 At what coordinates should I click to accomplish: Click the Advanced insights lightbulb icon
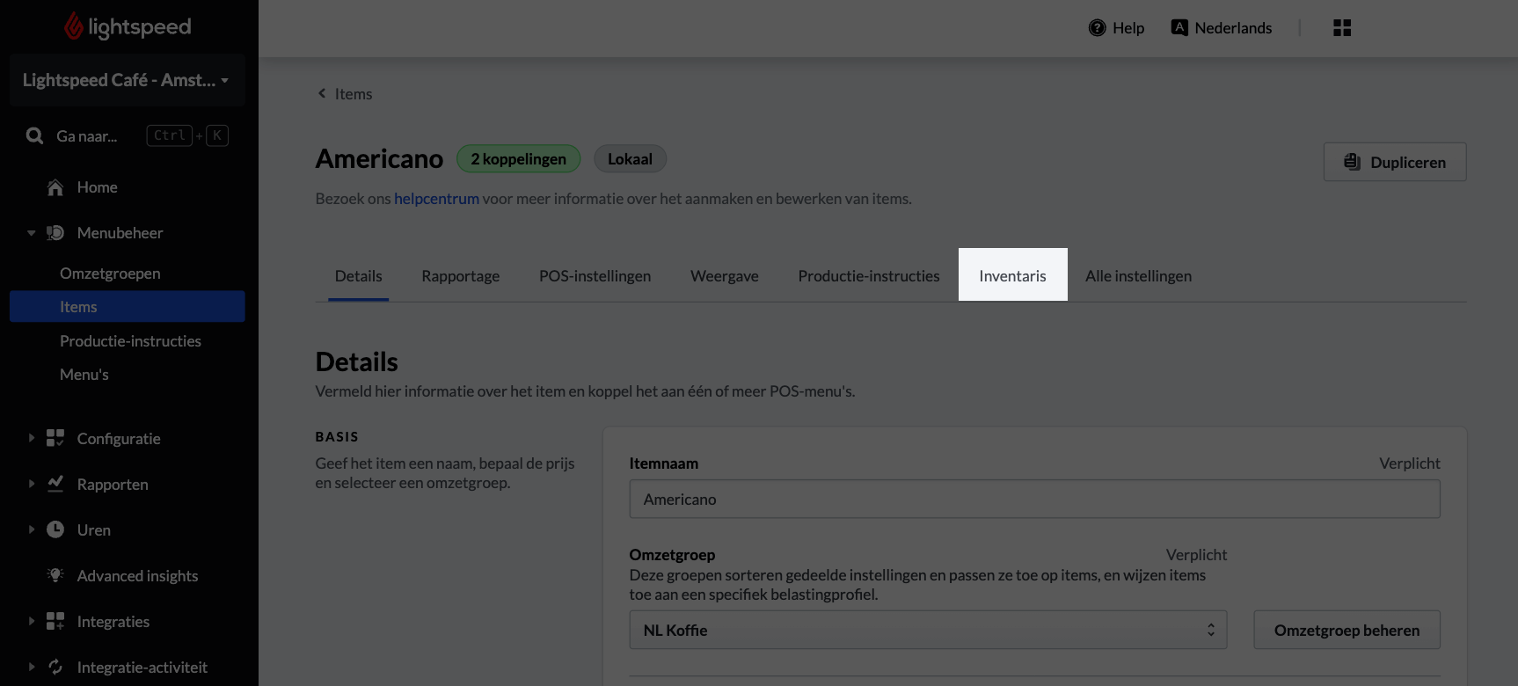[x=55, y=575]
